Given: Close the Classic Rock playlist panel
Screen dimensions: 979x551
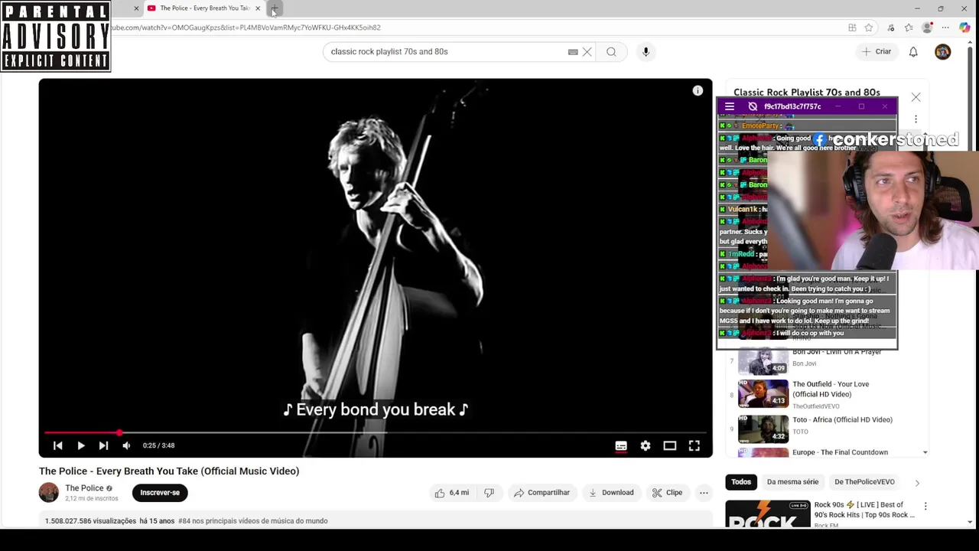Looking at the screenshot, I should pyautogui.click(x=916, y=97).
